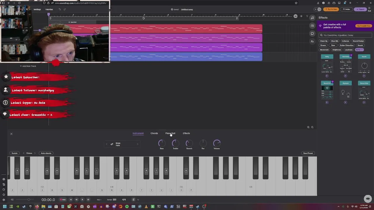The width and height of the screenshot is (374, 210).
Task: Click the master volume speaker icon
Action: [12, 200]
